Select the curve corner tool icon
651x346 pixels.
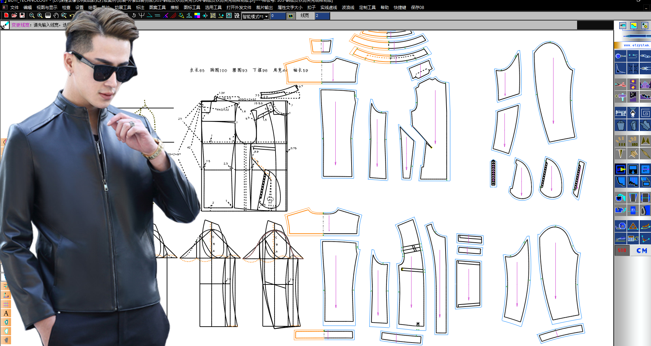tap(620, 68)
